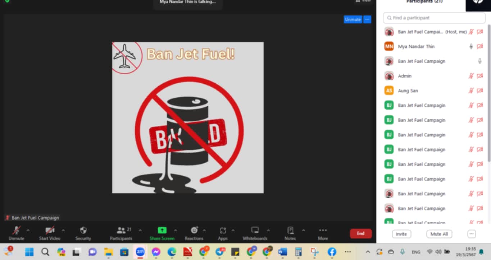Expand audio options caret beside Unmute
This screenshot has height=260, width=491.
point(28,230)
